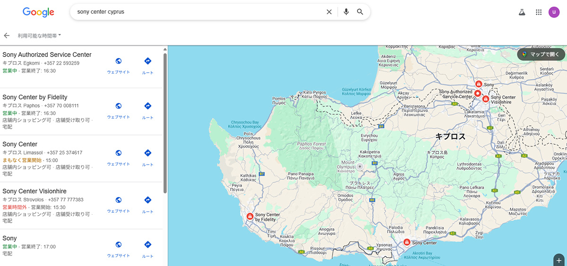Click the results list scrollbar
The width and height of the screenshot is (567, 266).
coord(165,123)
